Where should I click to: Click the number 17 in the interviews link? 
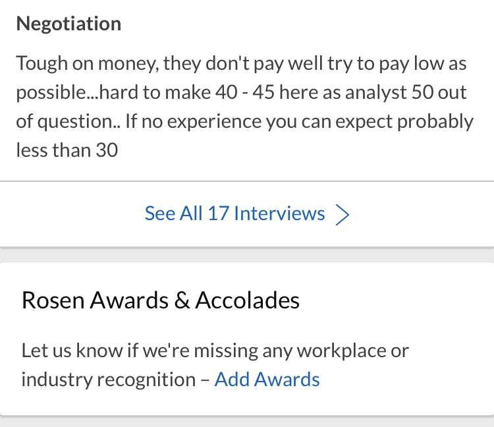(x=218, y=213)
